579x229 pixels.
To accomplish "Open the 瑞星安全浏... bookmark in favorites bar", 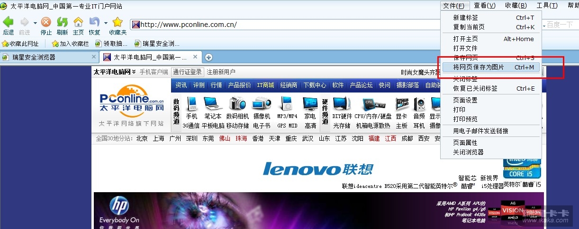I will 157,44.
